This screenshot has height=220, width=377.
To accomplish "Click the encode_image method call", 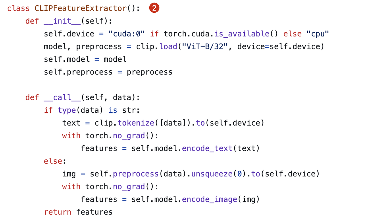I will [x=209, y=199].
